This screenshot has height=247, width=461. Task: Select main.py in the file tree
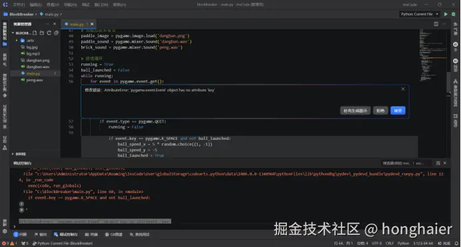(x=35, y=73)
